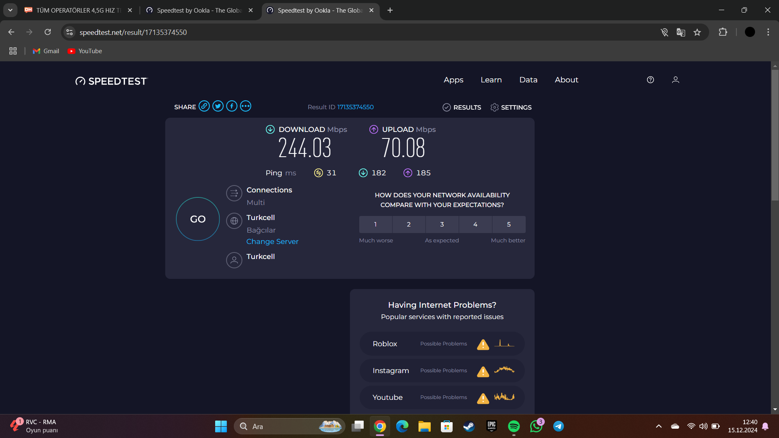Open the Gmail bookmark

click(x=46, y=51)
